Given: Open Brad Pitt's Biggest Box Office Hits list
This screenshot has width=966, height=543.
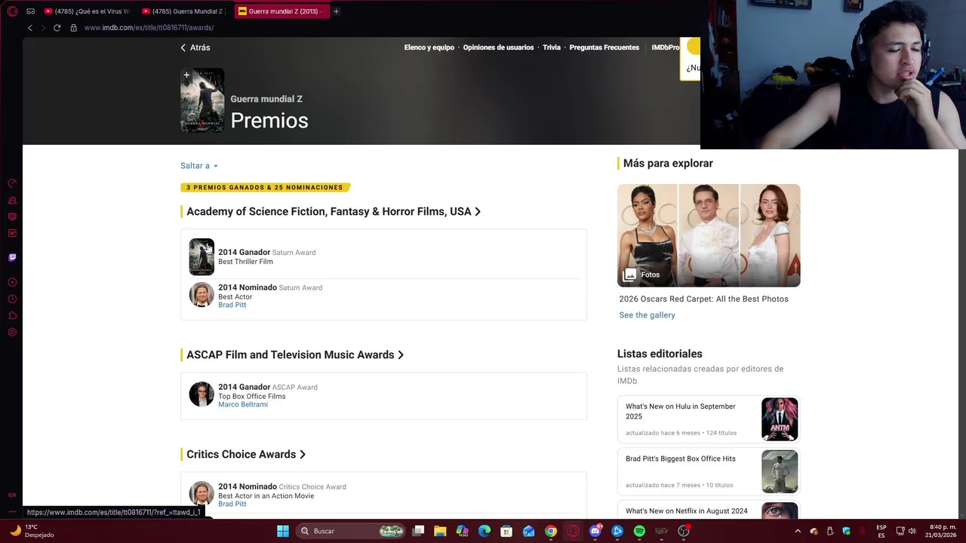Looking at the screenshot, I should point(709,471).
